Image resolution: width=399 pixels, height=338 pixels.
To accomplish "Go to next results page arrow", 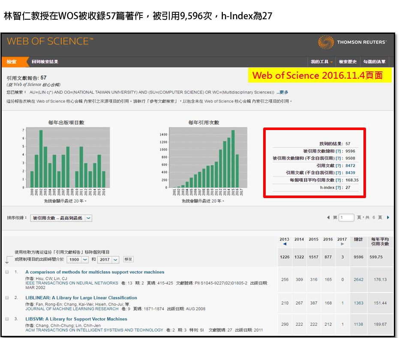I will [x=388, y=217].
